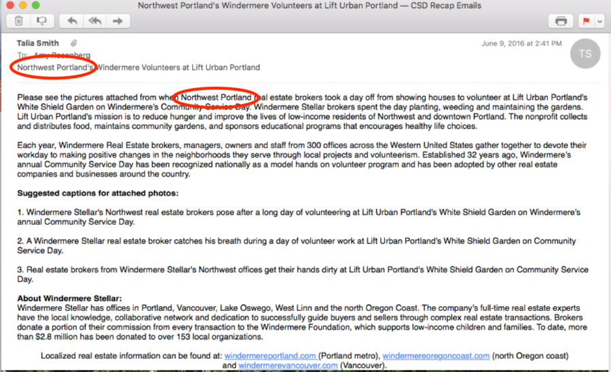This screenshot has width=611, height=372.
Task: Click the 'About Windermere Stellar:' heading
Action: 69,299
